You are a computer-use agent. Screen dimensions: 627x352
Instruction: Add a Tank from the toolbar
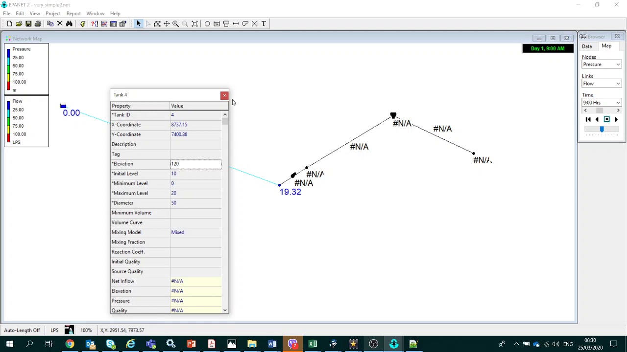(226, 23)
